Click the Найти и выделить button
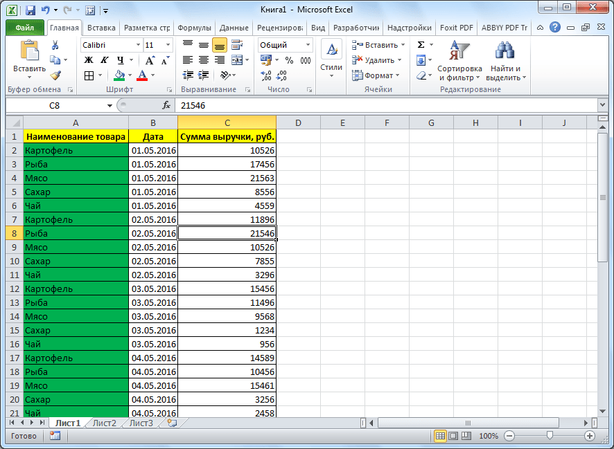 click(506, 62)
